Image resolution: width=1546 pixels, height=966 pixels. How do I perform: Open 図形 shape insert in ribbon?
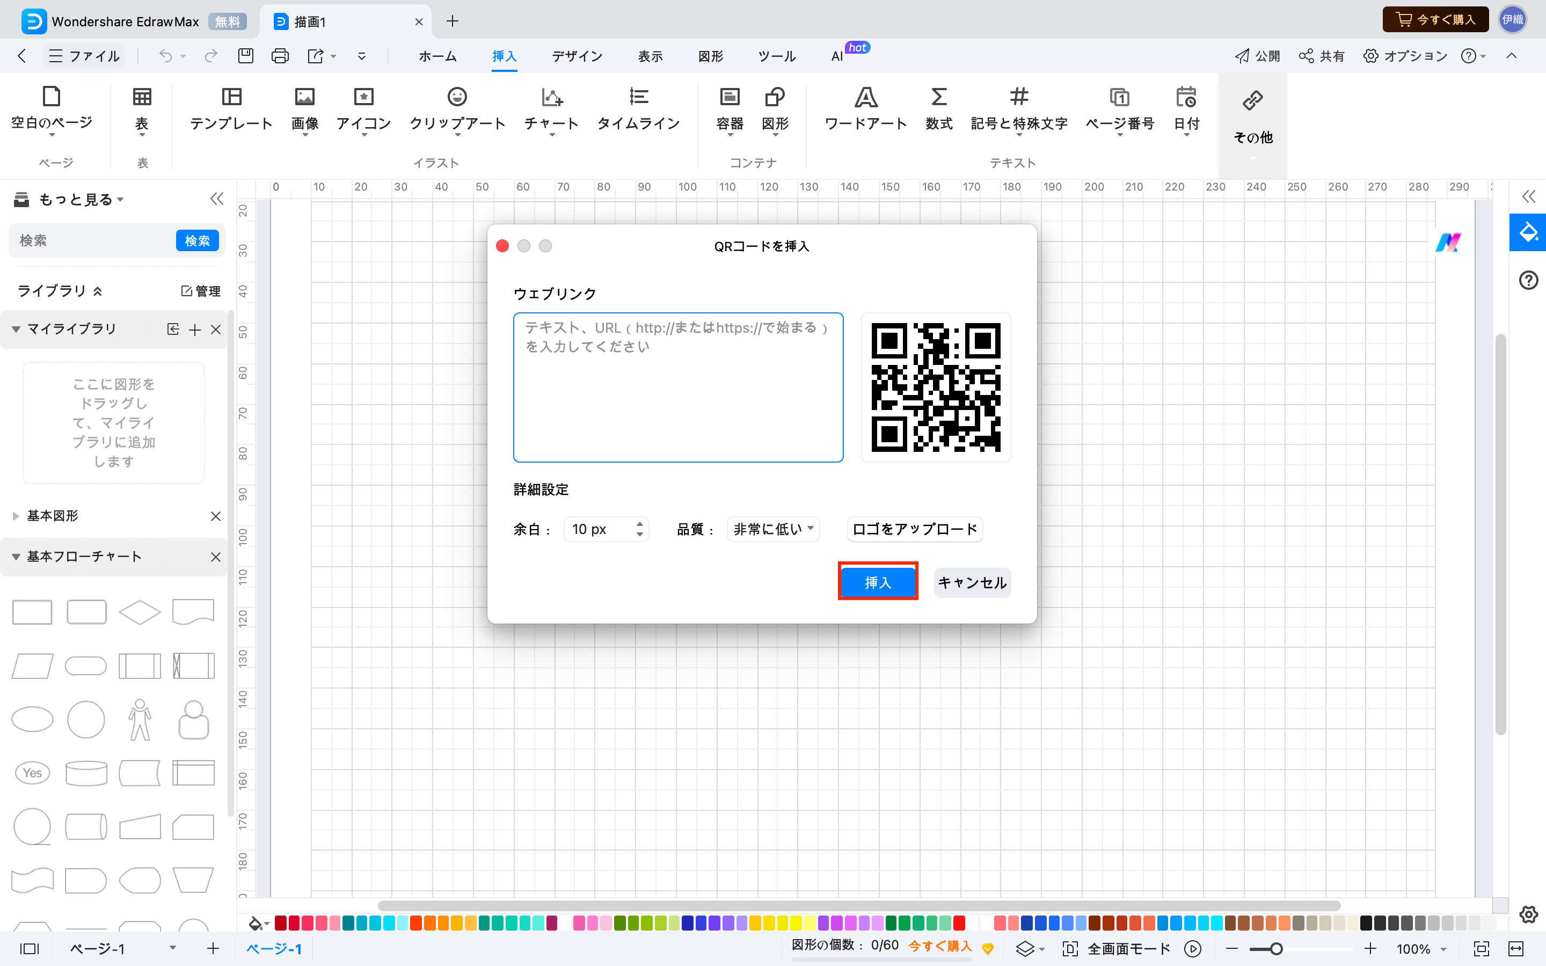775,110
